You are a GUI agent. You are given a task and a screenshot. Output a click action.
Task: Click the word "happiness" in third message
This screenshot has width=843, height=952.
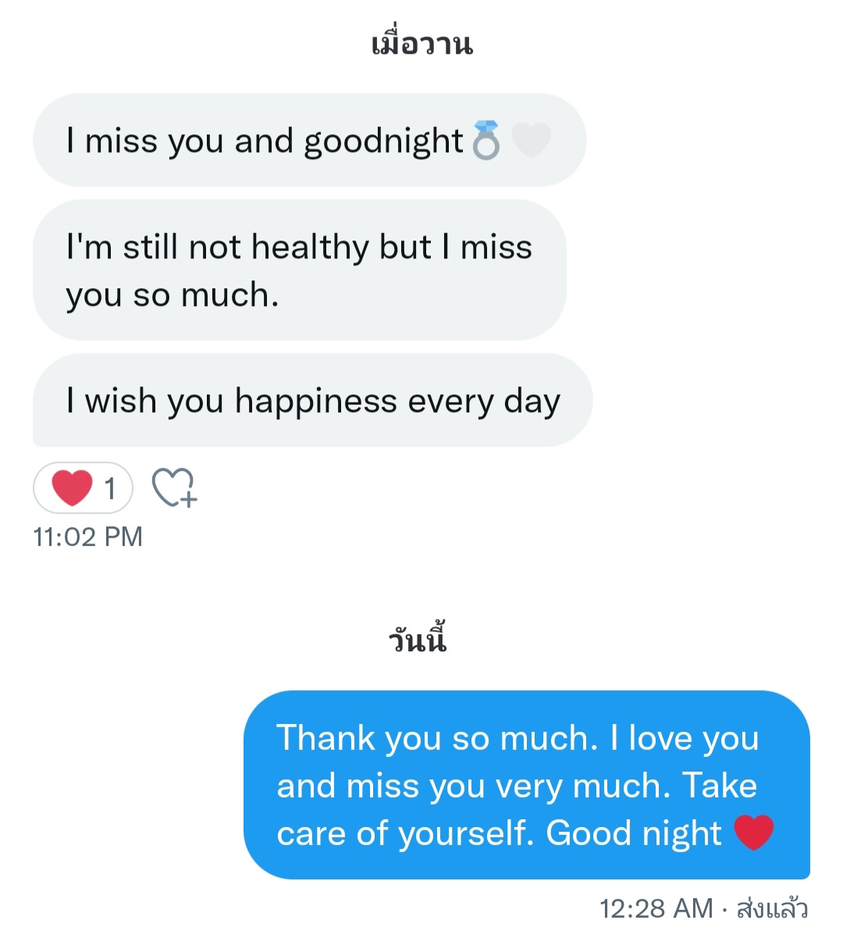[316, 401]
